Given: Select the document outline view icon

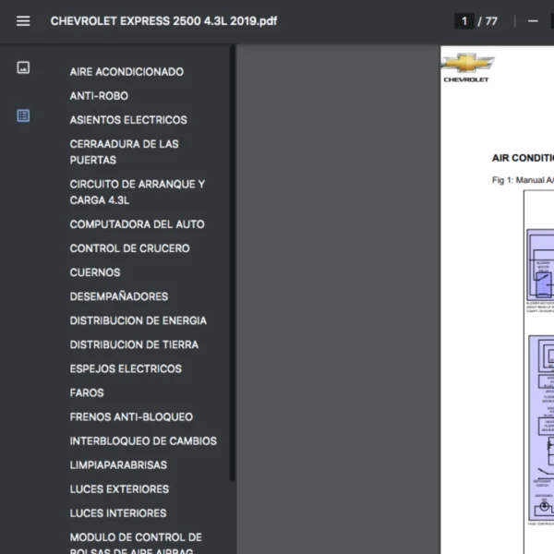Looking at the screenshot, I should (x=23, y=115).
